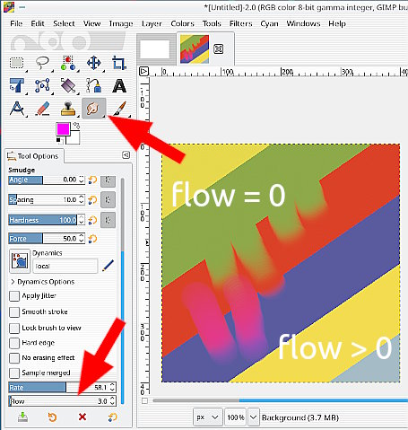
Task: Open the zoom percentage dropdown arrow
Action: (x=254, y=417)
